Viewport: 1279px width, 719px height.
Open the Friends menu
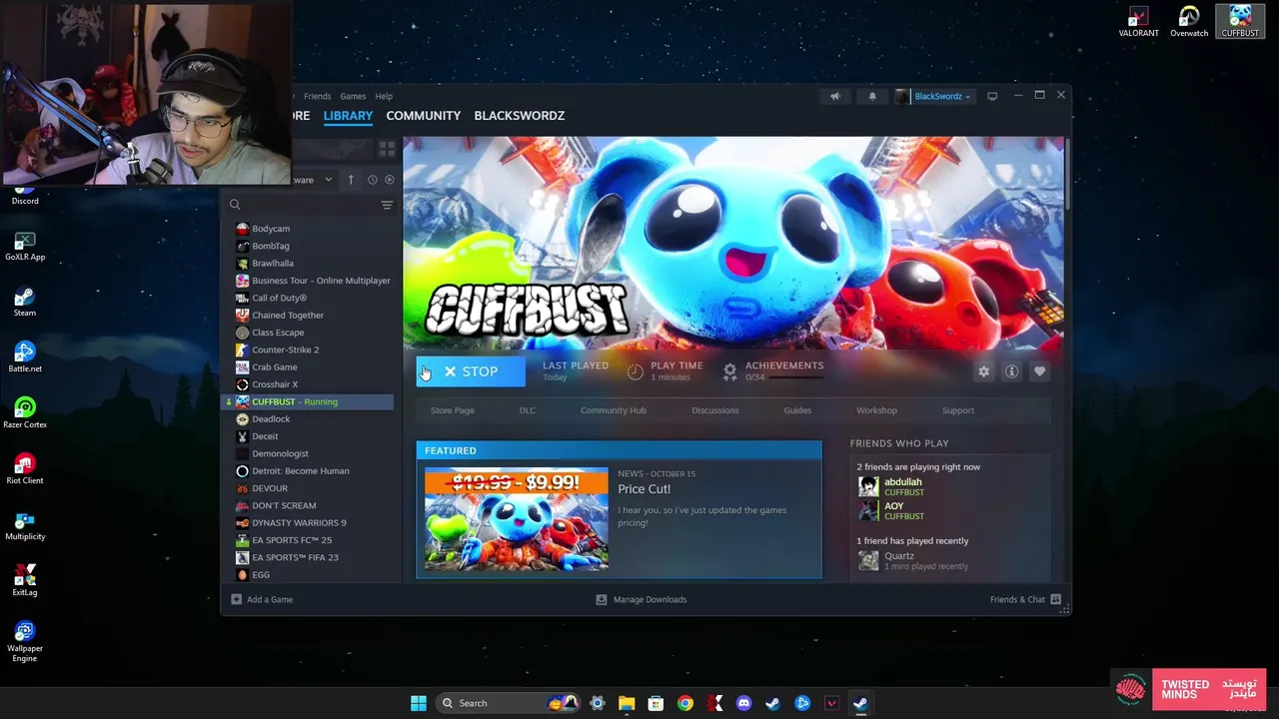(317, 97)
